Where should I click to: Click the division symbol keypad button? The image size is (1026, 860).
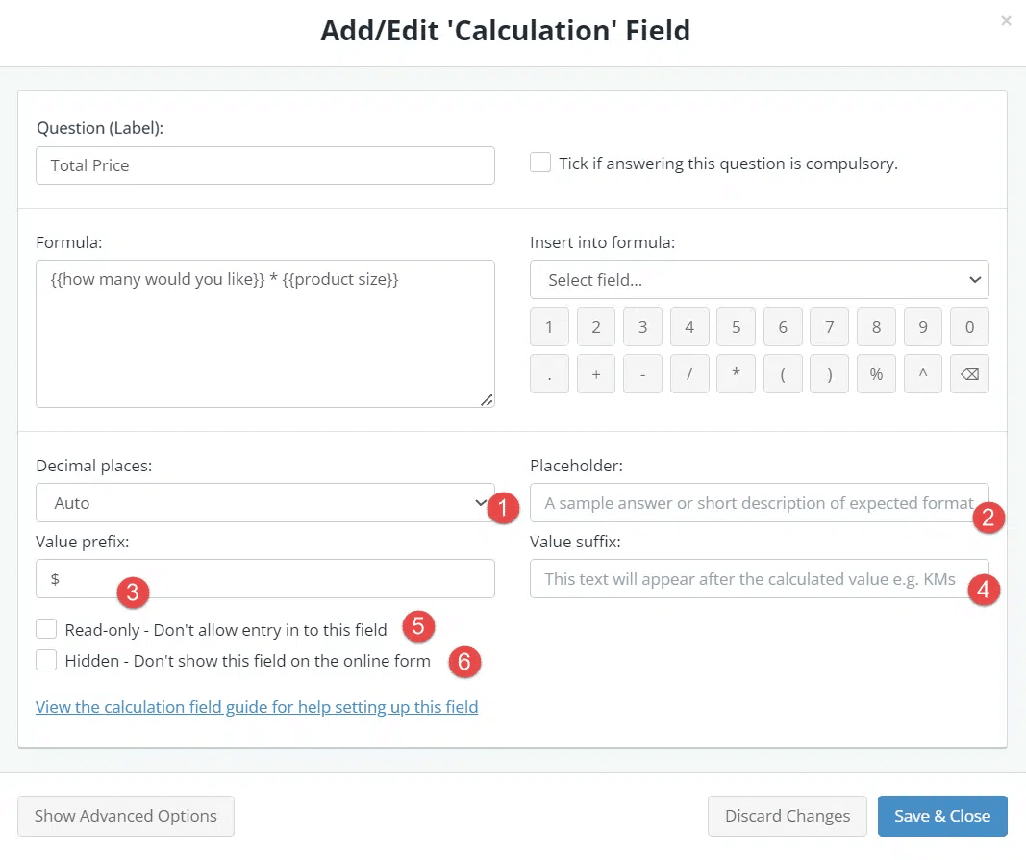(688, 374)
